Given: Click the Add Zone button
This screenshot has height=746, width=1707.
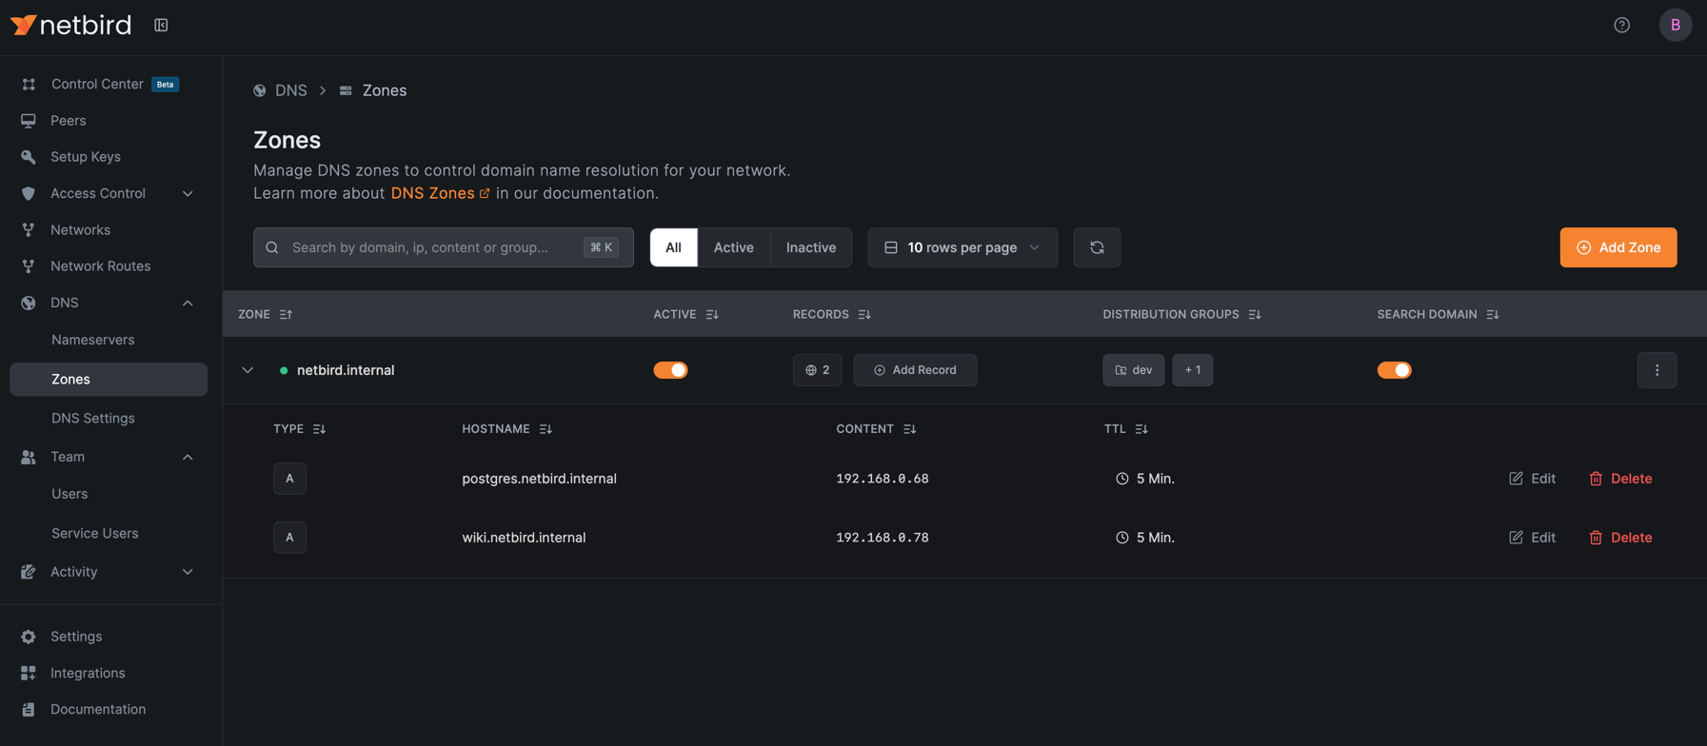Looking at the screenshot, I should pos(1618,247).
